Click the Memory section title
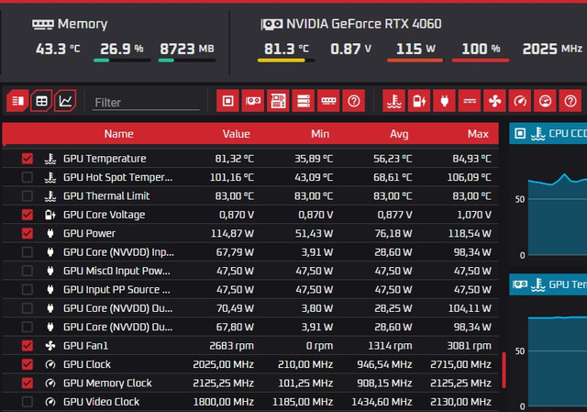The height and width of the screenshot is (412, 587). pos(83,24)
